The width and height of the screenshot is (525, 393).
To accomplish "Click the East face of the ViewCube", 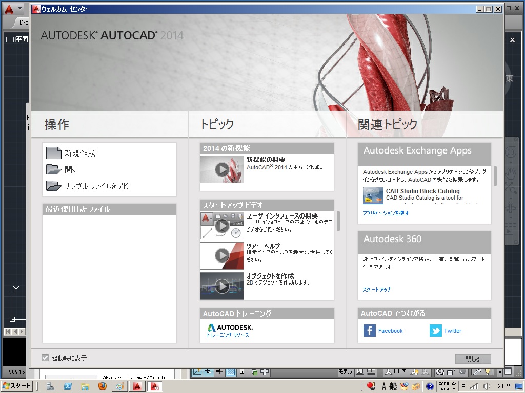I will [510, 78].
